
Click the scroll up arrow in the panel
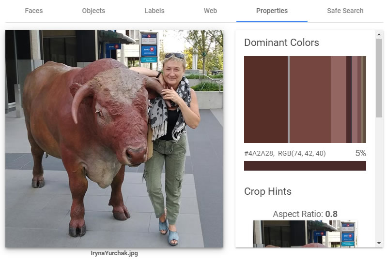(x=379, y=34)
